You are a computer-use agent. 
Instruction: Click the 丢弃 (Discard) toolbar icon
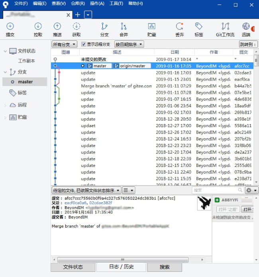pos(179,29)
